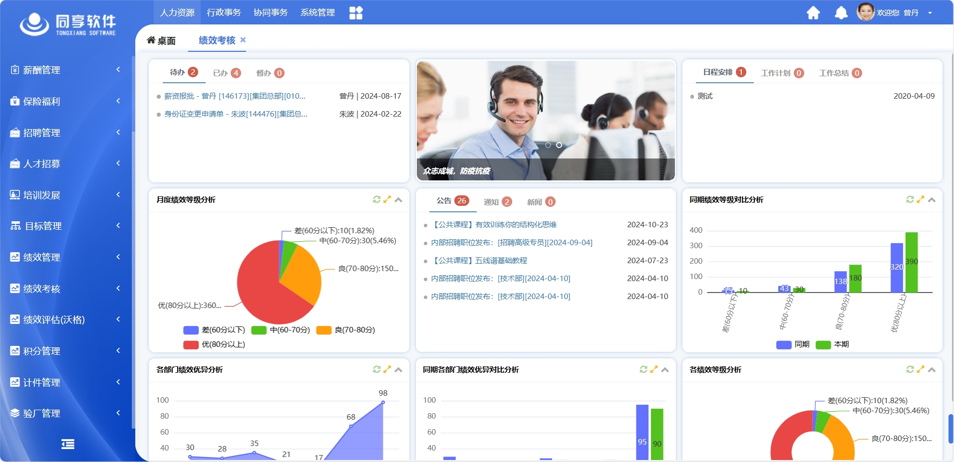This screenshot has width=954, height=462.
Task: Click the user avatar picture
Action: click(866, 12)
